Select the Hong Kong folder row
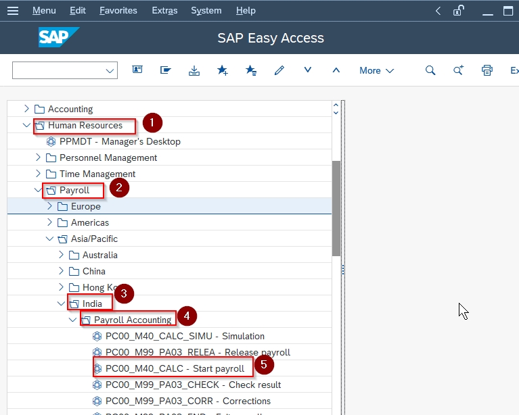Screen dimensions: 519x415 (x=169, y=287)
